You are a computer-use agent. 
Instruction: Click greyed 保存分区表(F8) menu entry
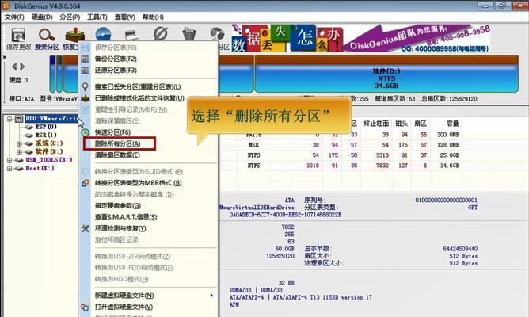tap(116, 48)
